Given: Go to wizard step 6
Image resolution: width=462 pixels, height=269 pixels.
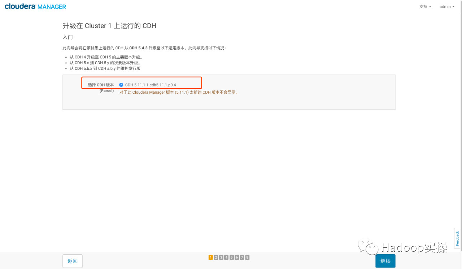Looking at the screenshot, I should [237, 257].
